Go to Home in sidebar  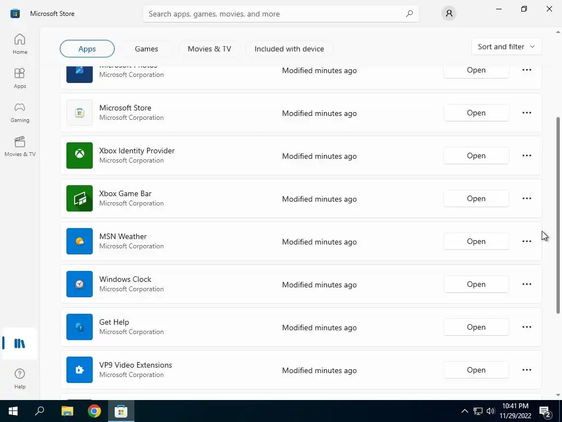coord(20,44)
